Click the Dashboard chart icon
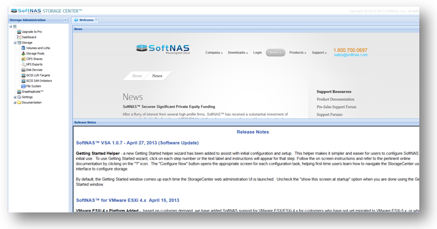Screen dimensions: 437x229 (x=19, y=37)
